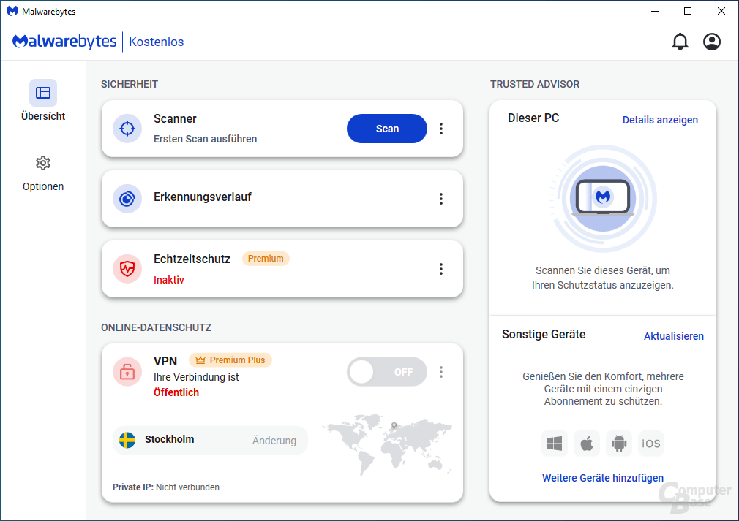The height and width of the screenshot is (521, 739).
Task: Minimize the Malwarebytes window
Action: (655, 11)
